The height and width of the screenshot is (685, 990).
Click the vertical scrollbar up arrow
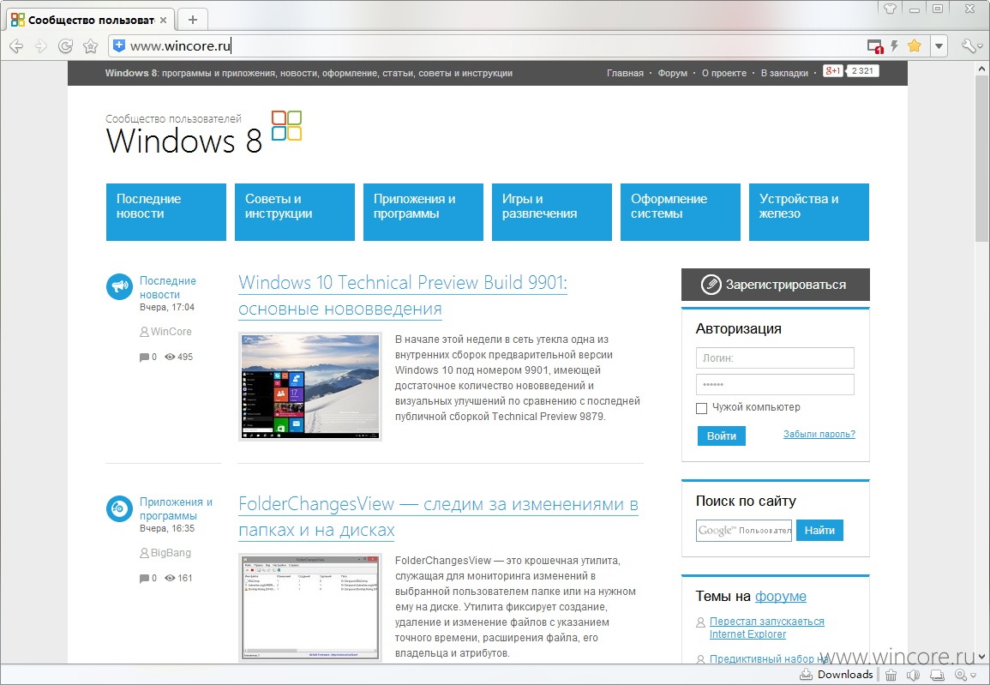pyautogui.click(x=982, y=67)
